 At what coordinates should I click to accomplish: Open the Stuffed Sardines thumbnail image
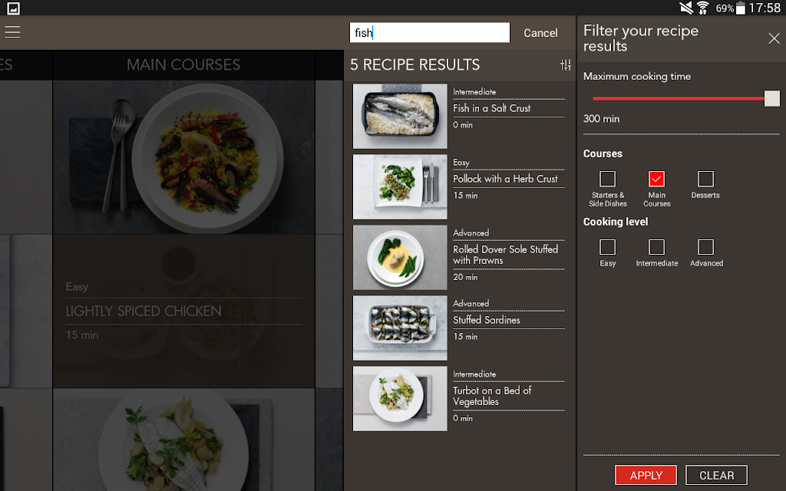[x=400, y=328]
